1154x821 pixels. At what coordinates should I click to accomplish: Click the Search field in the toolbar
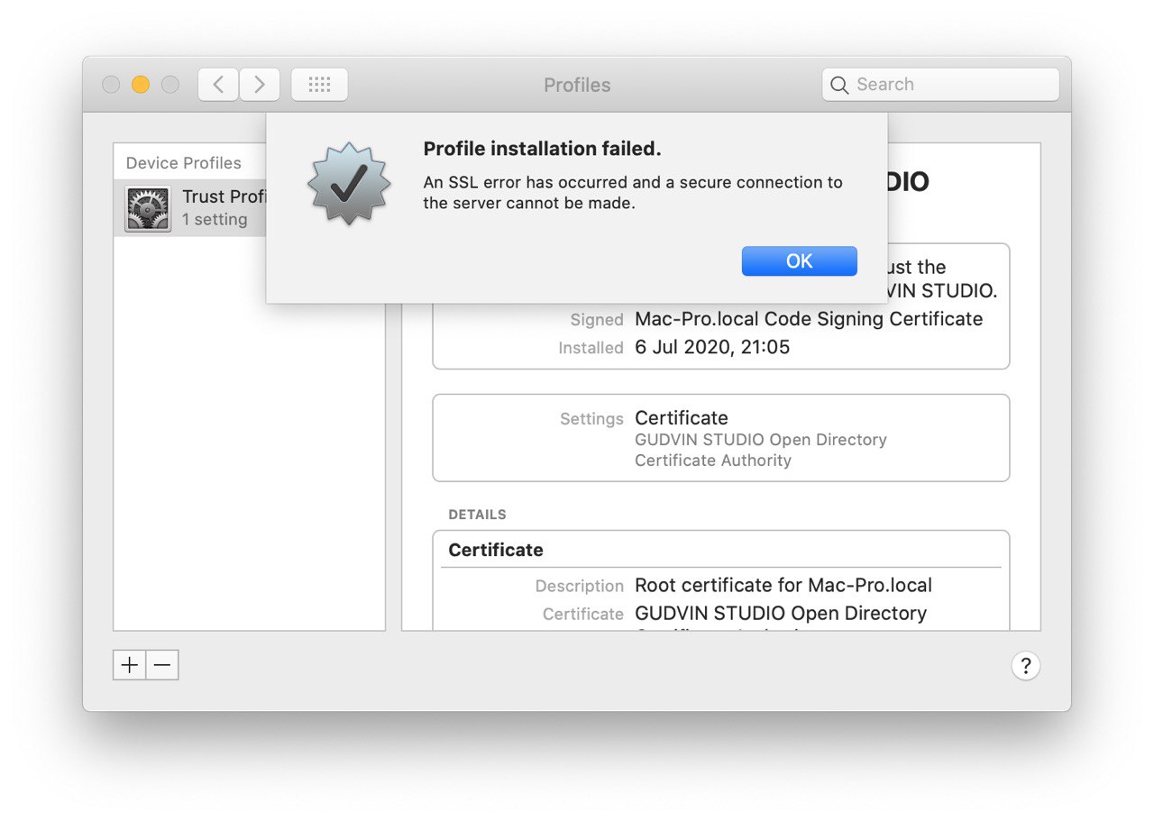940,85
